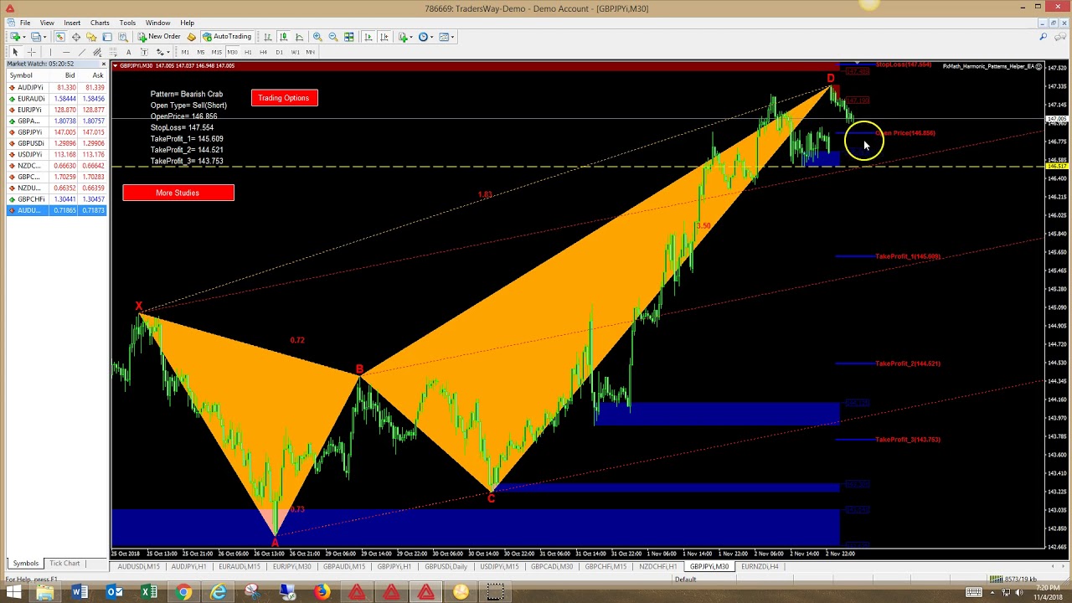Toggle the AutoTrading button
Image resolution: width=1072 pixels, height=603 pixels.
pos(228,37)
